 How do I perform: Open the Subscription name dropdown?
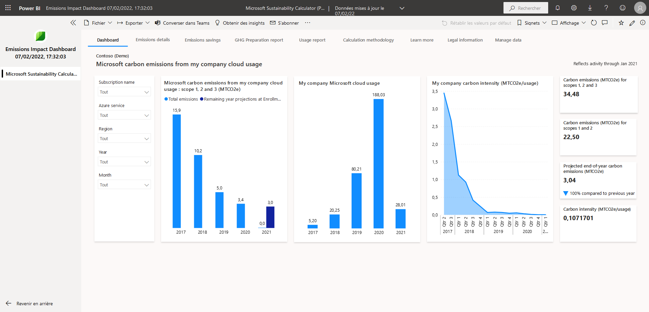click(125, 92)
